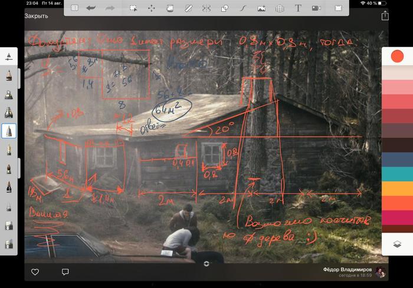
Task: Open the Transform move tool
Action: tap(152, 8)
